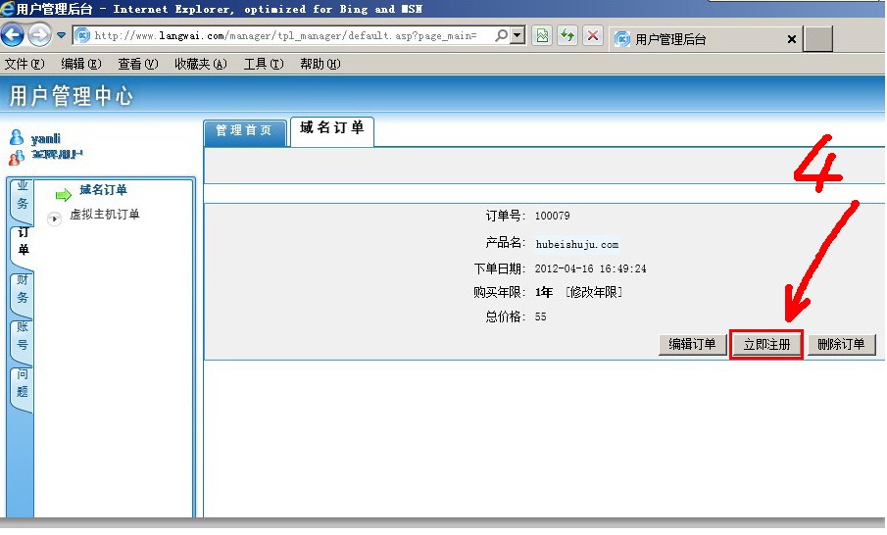This screenshot has width=887, height=535.
Task: Select the 财务 side tab
Action: (22, 289)
